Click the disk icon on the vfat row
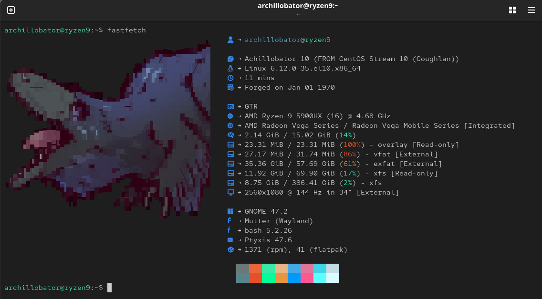542x299 pixels. pyautogui.click(x=230, y=154)
